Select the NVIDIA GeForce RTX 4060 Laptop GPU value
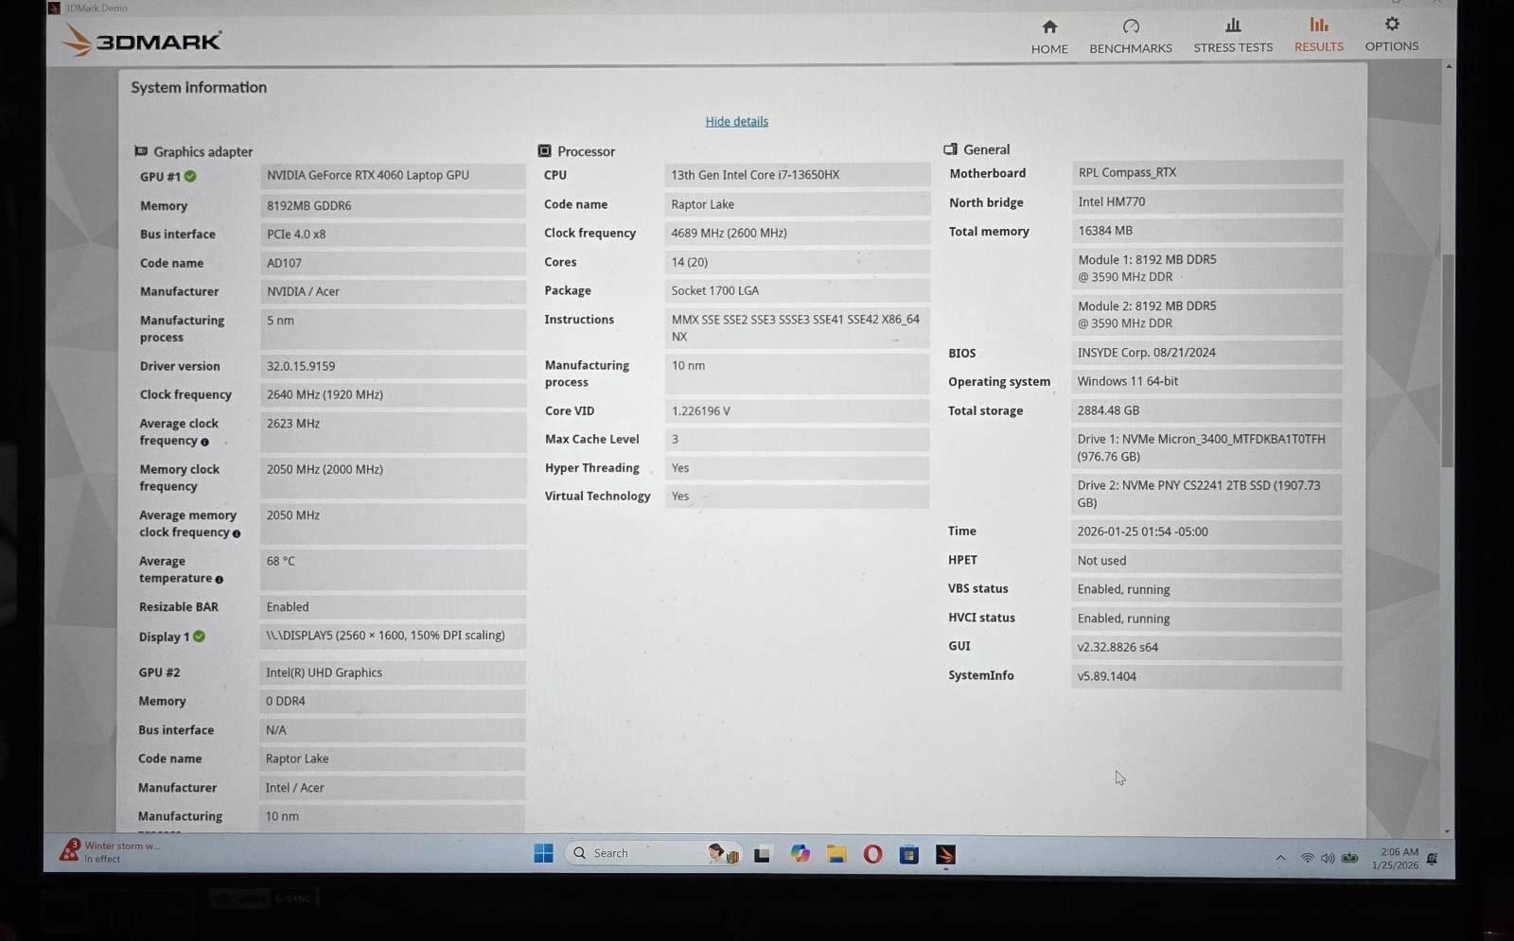The height and width of the screenshot is (941, 1514). click(x=393, y=176)
